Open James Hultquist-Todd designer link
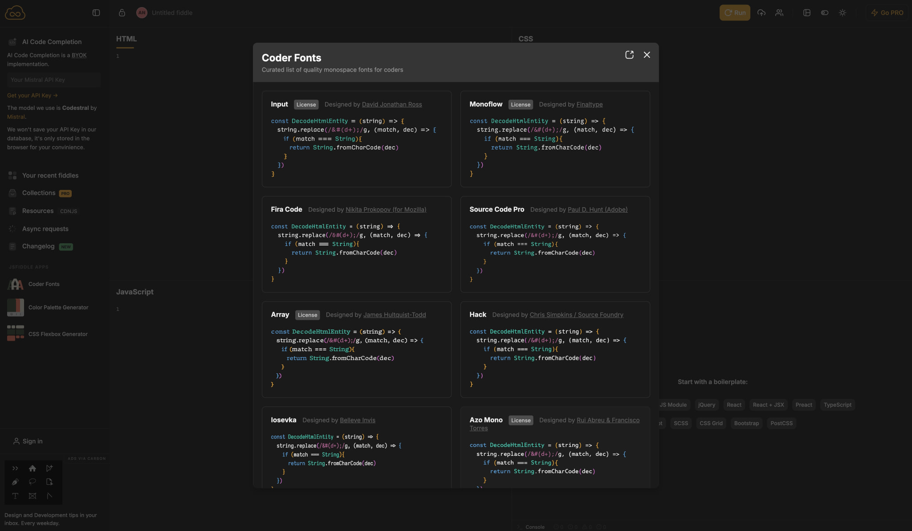Image resolution: width=912 pixels, height=531 pixels. (395, 315)
